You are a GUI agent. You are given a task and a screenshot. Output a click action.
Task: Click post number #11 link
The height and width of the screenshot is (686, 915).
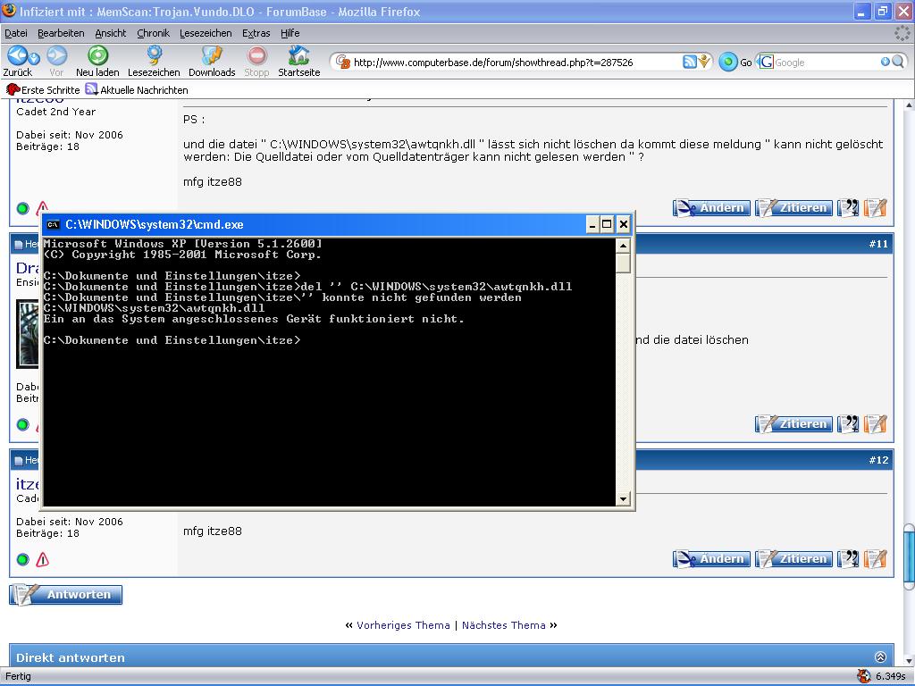[878, 244]
